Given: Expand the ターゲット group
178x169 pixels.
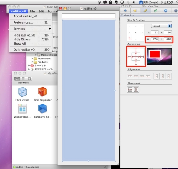Looking at the screenshot, I should (29, 65).
